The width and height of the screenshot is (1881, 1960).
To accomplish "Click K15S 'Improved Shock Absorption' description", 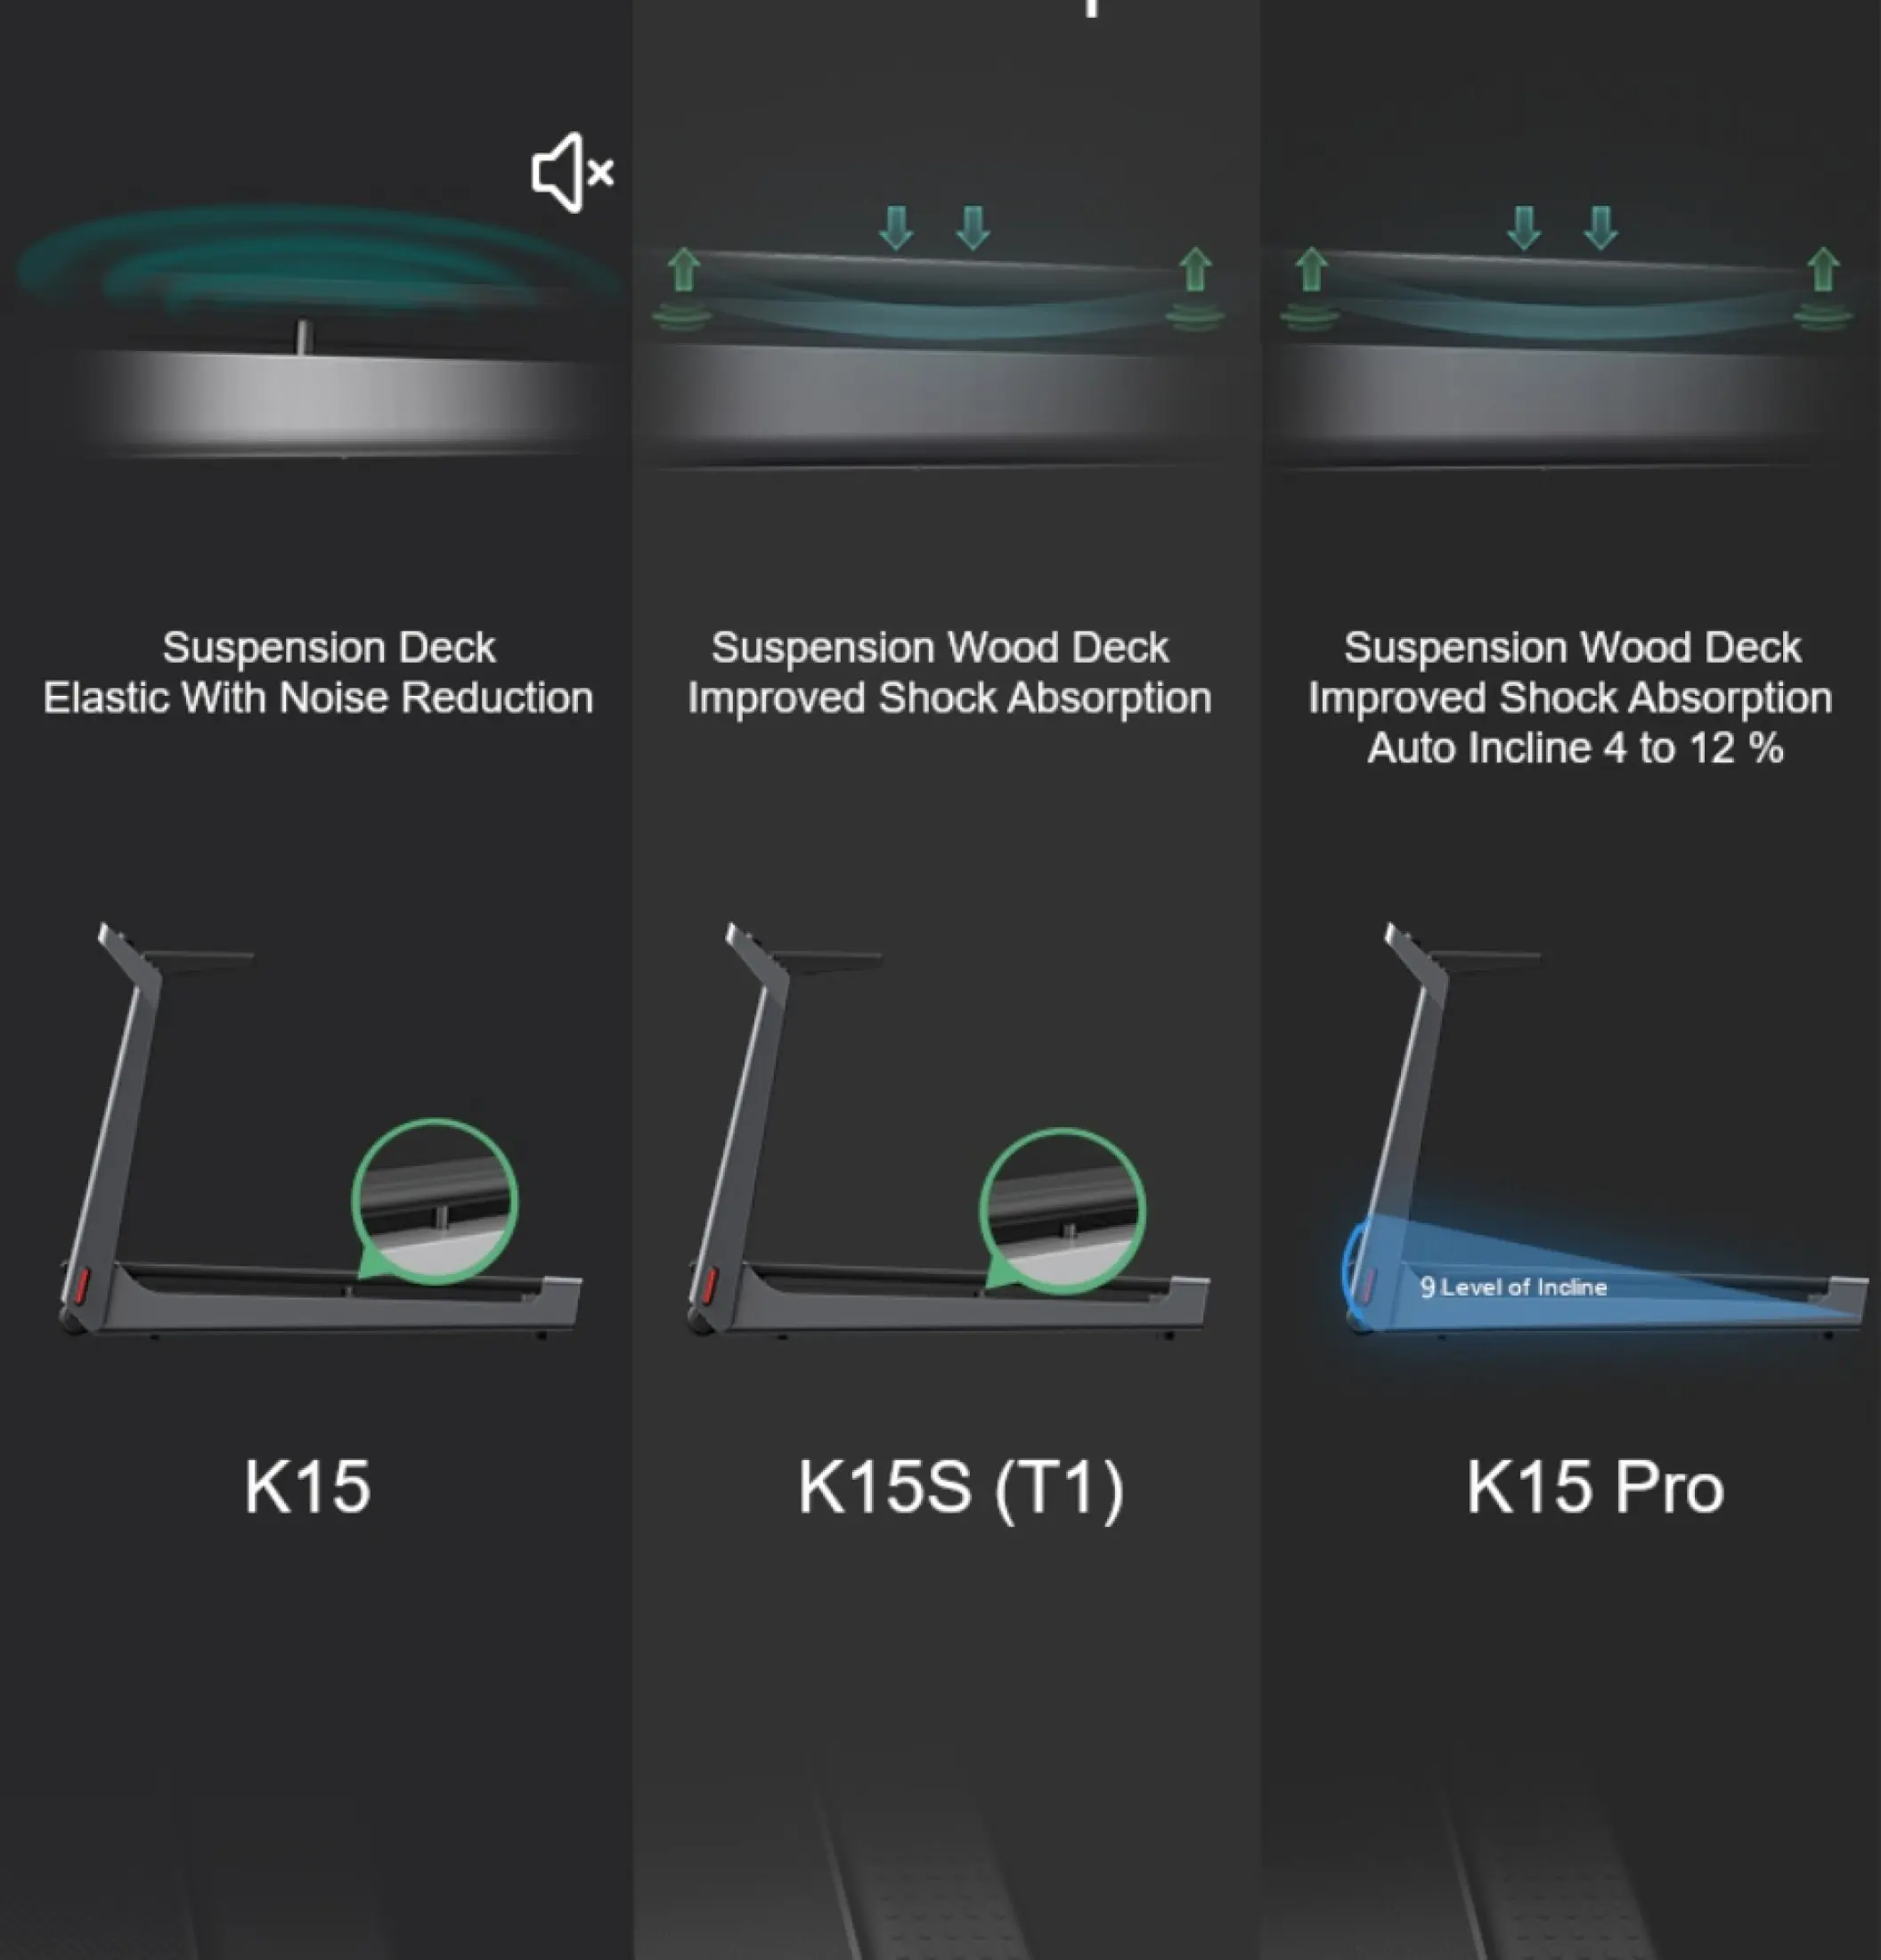I will point(949,698).
